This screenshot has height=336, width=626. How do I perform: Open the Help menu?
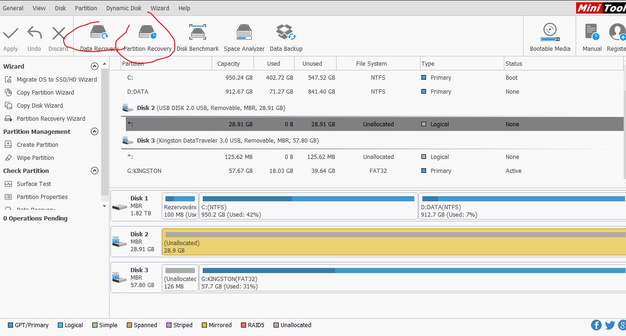(184, 8)
